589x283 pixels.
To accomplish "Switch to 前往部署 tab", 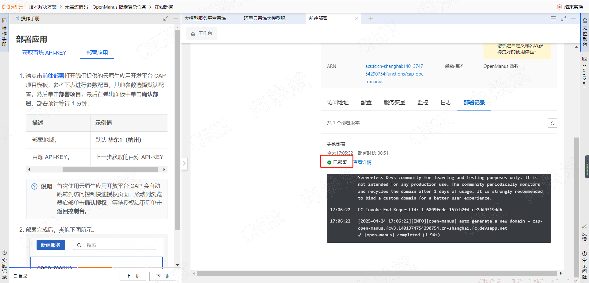I will click(318, 18).
